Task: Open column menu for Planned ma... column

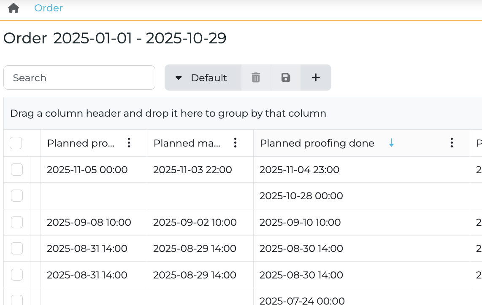Action: click(x=236, y=143)
